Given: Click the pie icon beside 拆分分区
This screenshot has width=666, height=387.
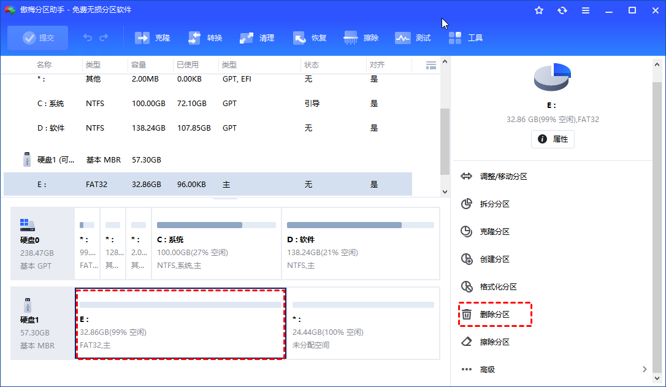Looking at the screenshot, I should point(466,204).
